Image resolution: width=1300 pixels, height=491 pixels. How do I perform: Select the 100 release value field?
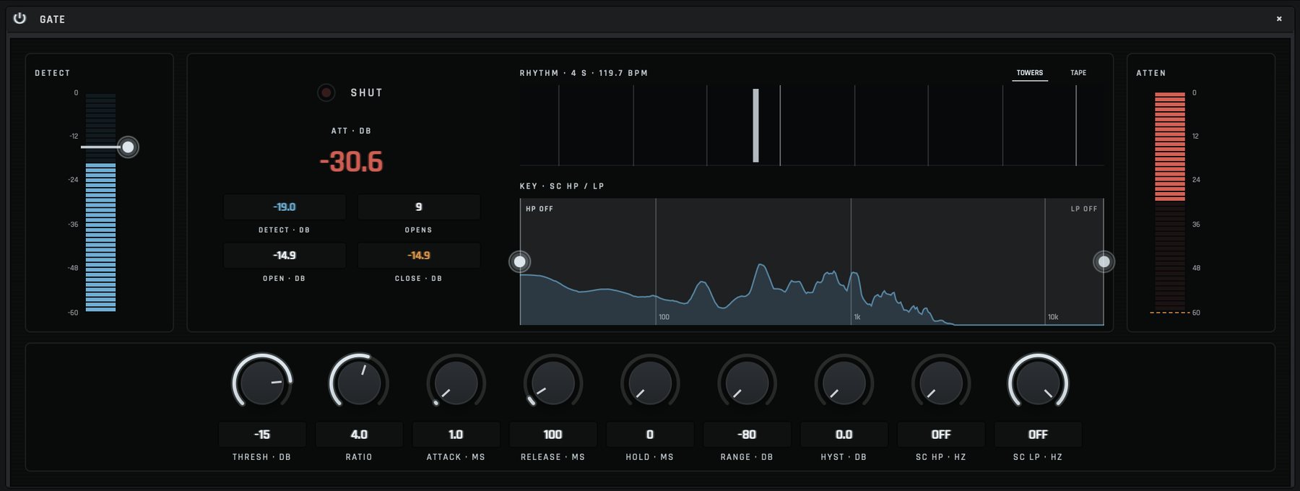(552, 435)
